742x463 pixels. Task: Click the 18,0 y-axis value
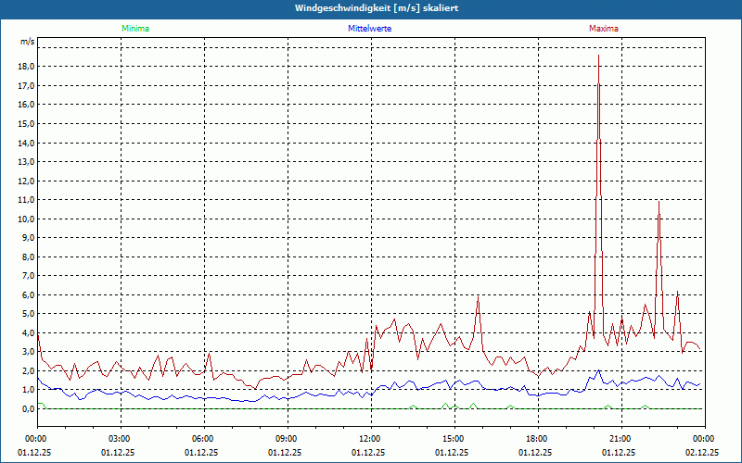(x=26, y=67)
